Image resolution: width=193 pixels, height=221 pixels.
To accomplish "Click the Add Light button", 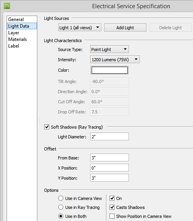I will tap(125, 28).
